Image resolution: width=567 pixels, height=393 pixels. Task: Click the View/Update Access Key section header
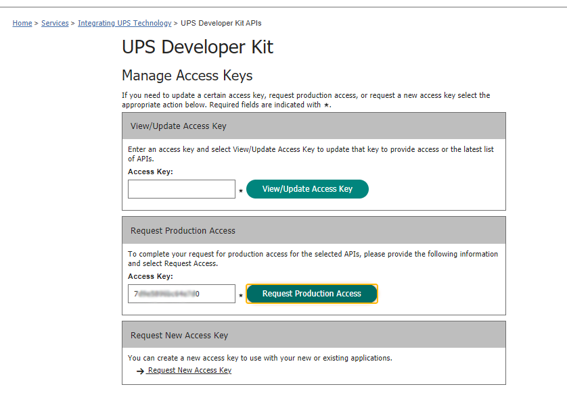pos(314,126)
